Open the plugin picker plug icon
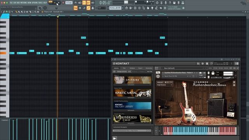The image size is (249, 140). tap(152, 8)
